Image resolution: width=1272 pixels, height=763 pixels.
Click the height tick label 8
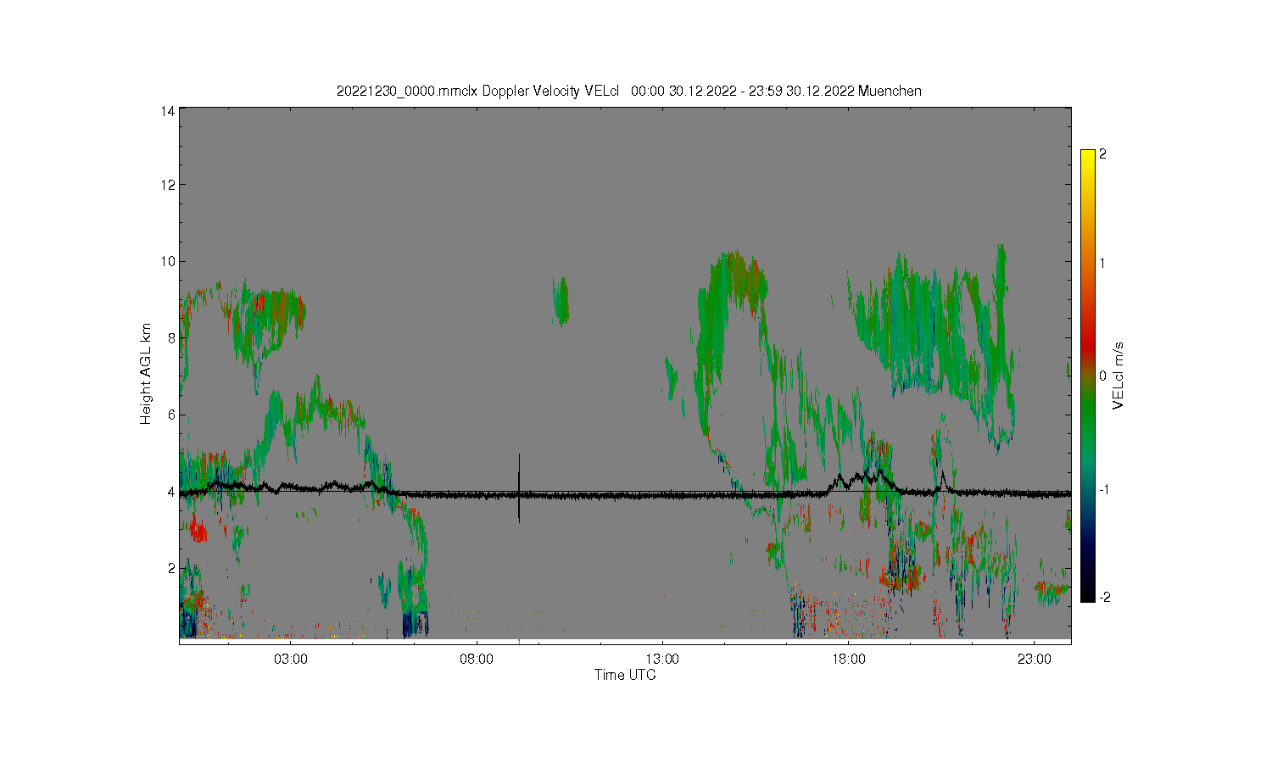[x=171, y=338]
